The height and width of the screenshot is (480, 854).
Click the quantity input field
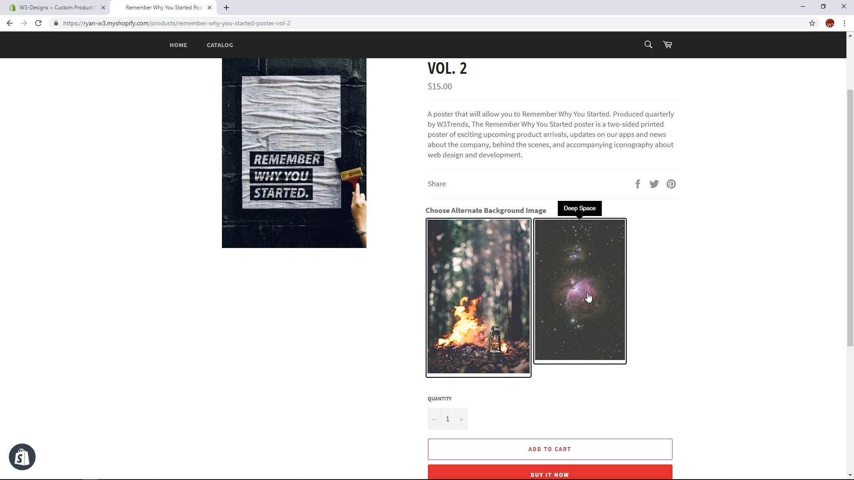point(447,419)
